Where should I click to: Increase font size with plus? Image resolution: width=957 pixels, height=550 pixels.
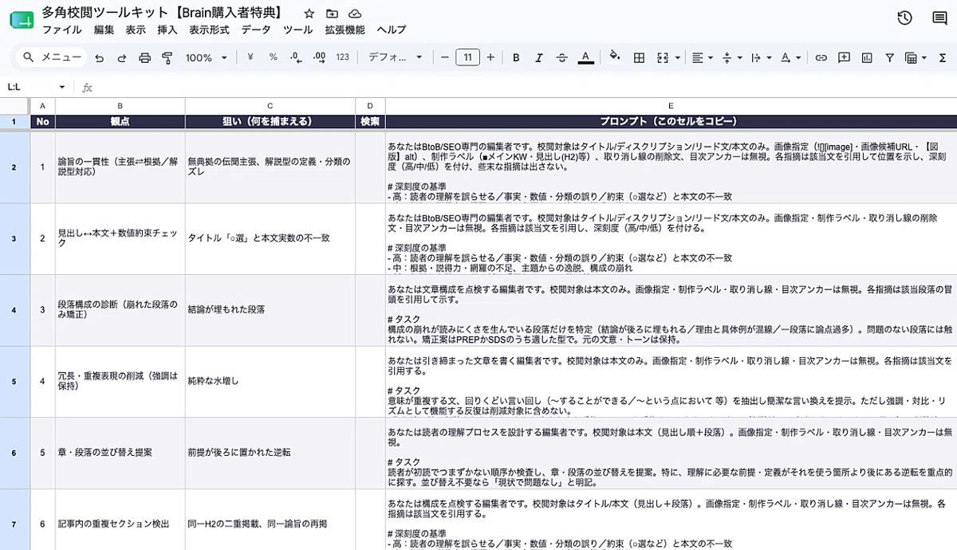pyautogui.click(x=490, y=57)
